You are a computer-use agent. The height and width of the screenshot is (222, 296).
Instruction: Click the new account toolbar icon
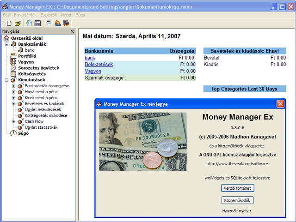(x=29, y=24)
